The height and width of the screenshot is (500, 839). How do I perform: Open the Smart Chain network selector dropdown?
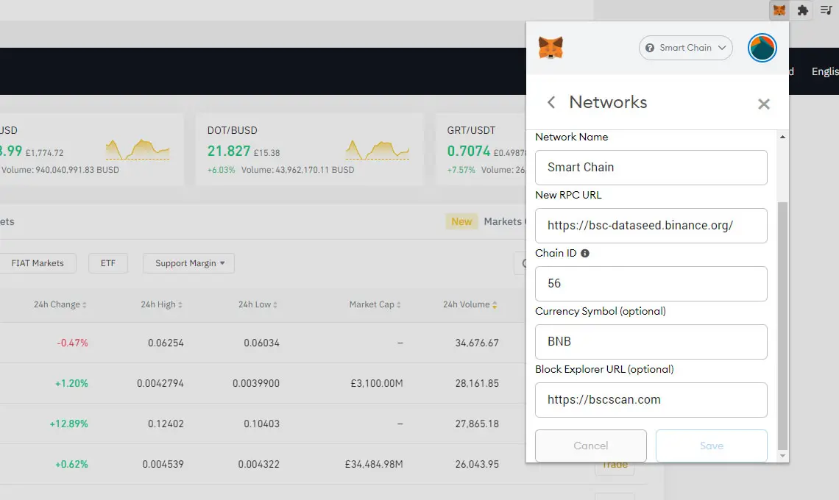pyautogui.click(x=685, y=48)
